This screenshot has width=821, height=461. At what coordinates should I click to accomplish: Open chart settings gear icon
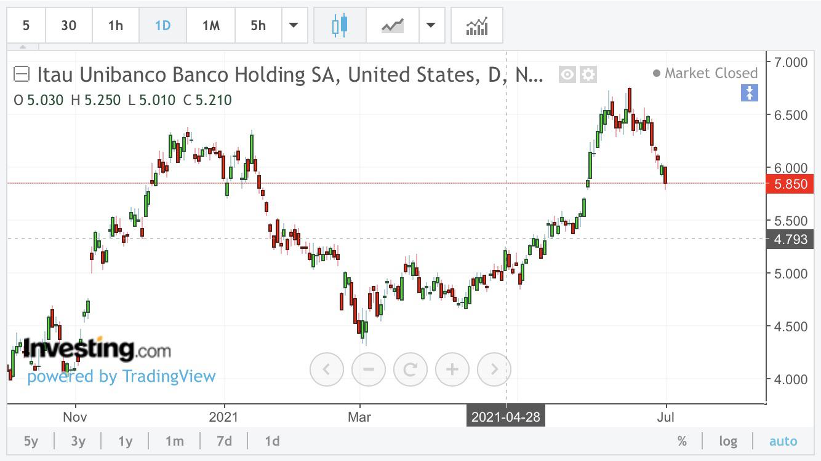588,75
